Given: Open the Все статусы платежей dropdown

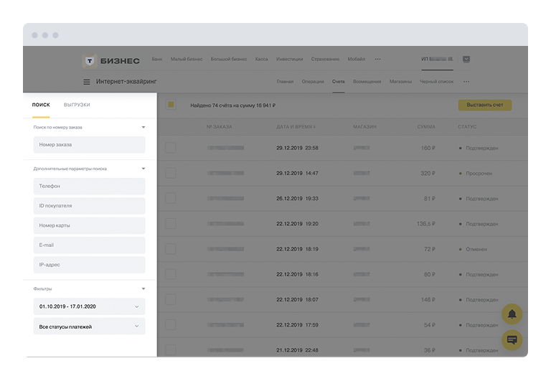Looking at the screenshot, I should click(89, 326).
